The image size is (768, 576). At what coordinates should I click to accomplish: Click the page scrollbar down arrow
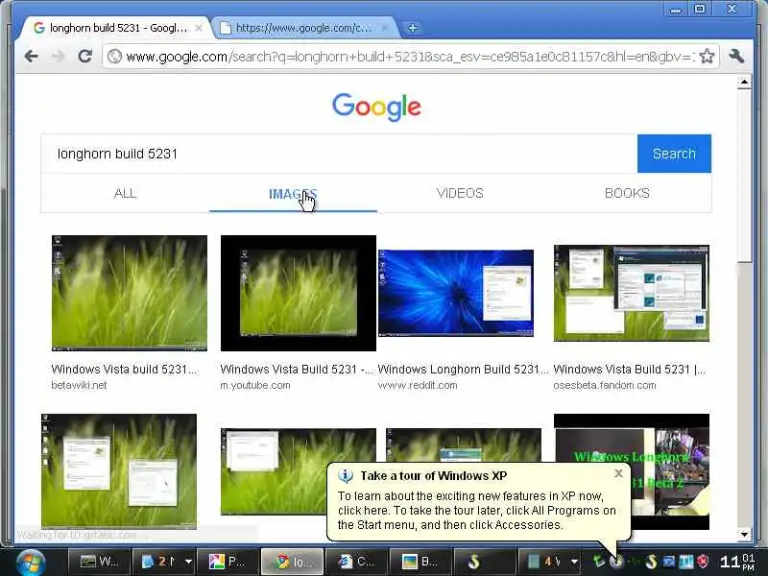pos(744,535)
